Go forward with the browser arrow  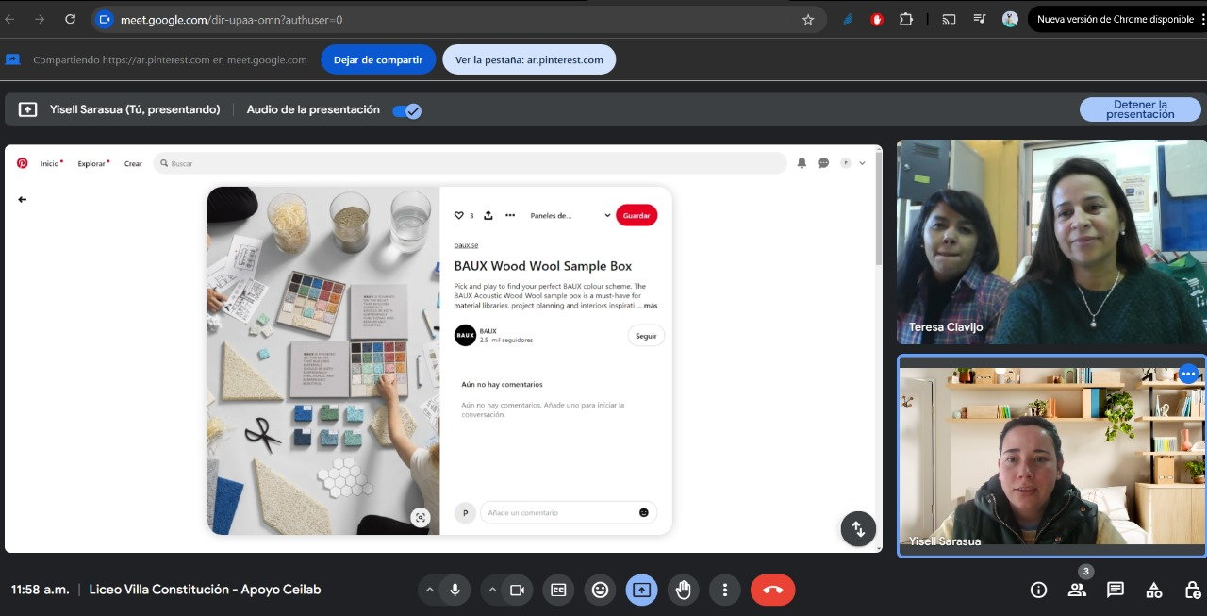coord(40,19)
